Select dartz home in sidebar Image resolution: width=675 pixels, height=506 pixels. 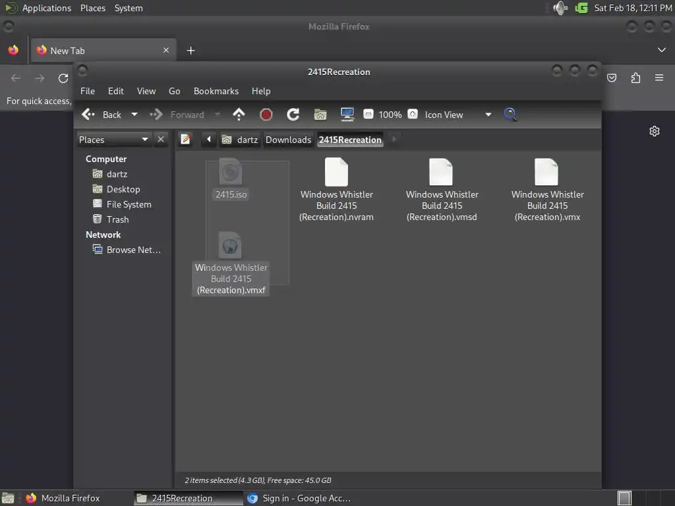(110, 174)
